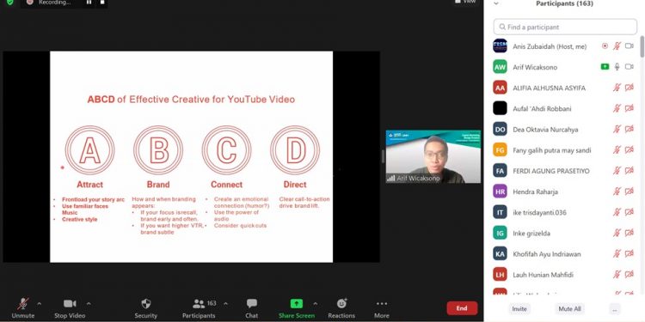Click the participants list scrollbar
The width and height of the screenshot is (645, 322).
pos(642,46)
